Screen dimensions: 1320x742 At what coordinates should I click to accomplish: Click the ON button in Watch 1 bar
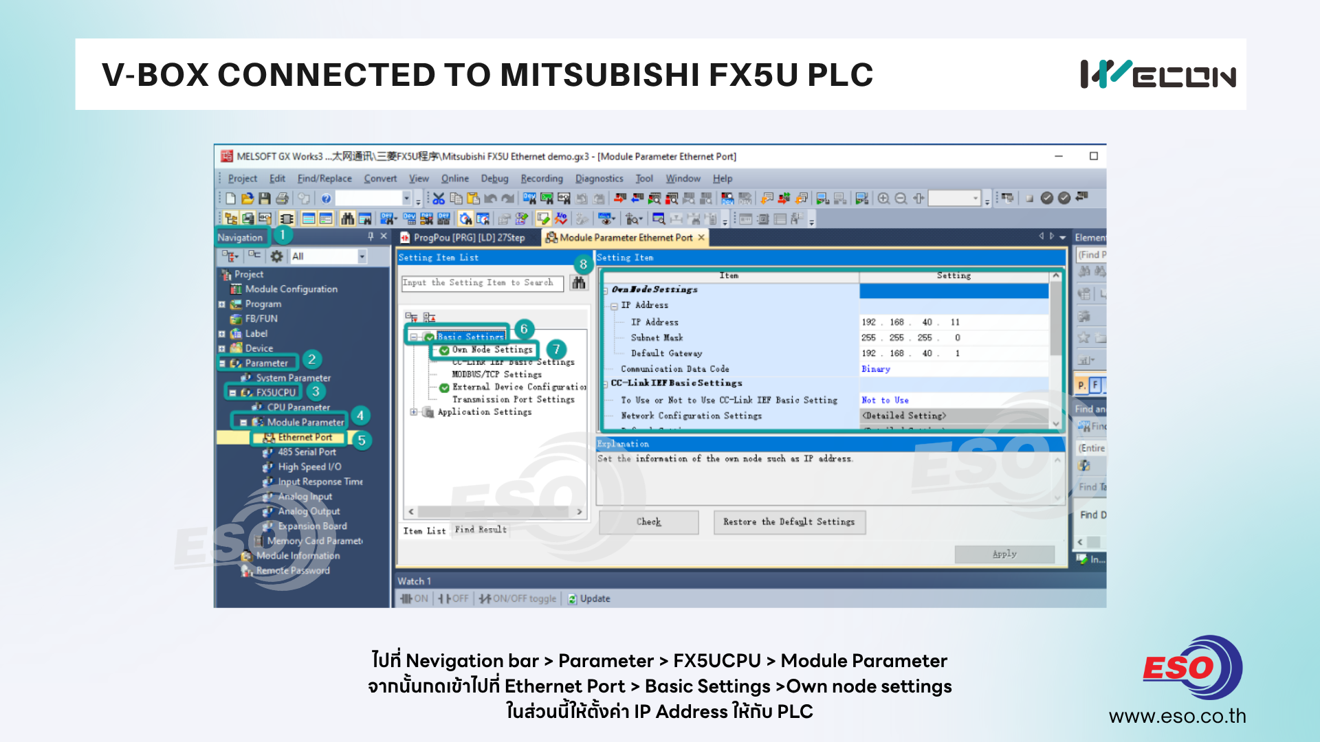click(x=414, y=599)
